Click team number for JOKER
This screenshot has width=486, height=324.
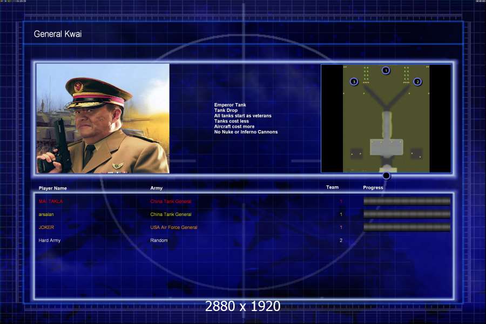tap(341, 227)
